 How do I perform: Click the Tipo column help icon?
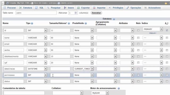point(32,23)
